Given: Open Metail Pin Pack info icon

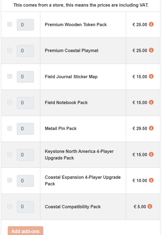Looking at the screenshot, I should 151,128.
